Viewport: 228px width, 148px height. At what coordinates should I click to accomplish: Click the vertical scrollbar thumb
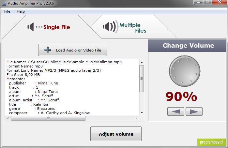pos(142,79)
